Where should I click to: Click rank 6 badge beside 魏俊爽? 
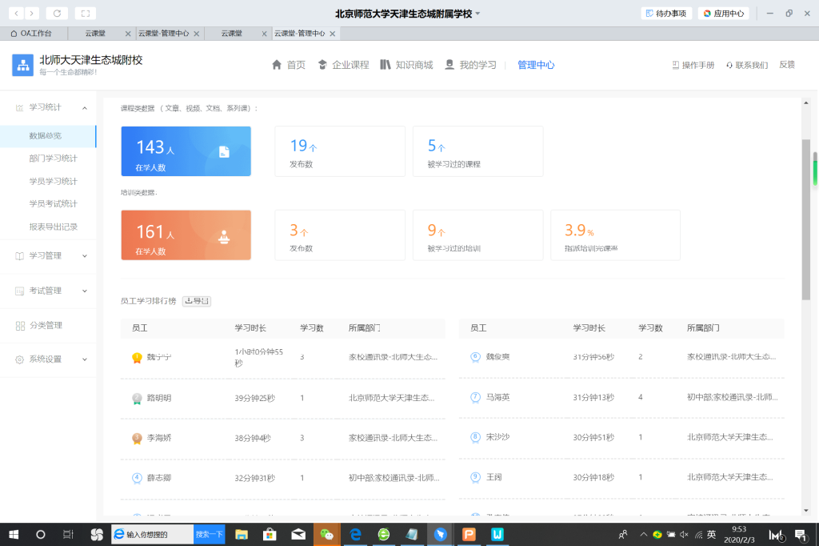coord(475,357)
